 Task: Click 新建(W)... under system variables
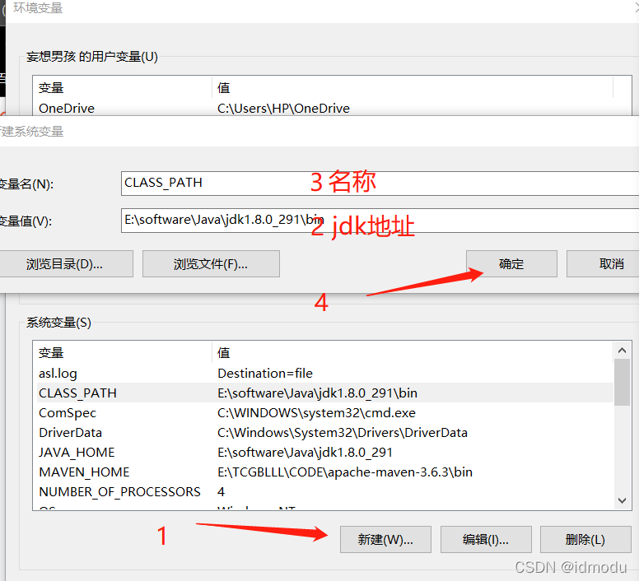(x=385, y=540)
